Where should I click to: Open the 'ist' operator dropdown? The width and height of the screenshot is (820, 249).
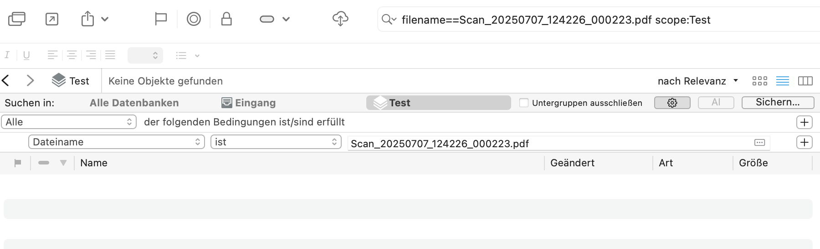[x=276, y=142]
